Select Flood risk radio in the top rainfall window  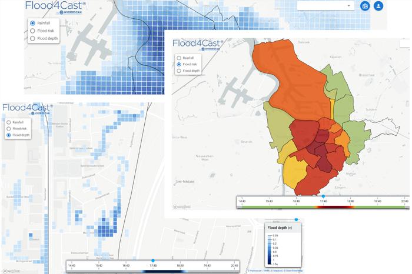[x=32, y=31]
